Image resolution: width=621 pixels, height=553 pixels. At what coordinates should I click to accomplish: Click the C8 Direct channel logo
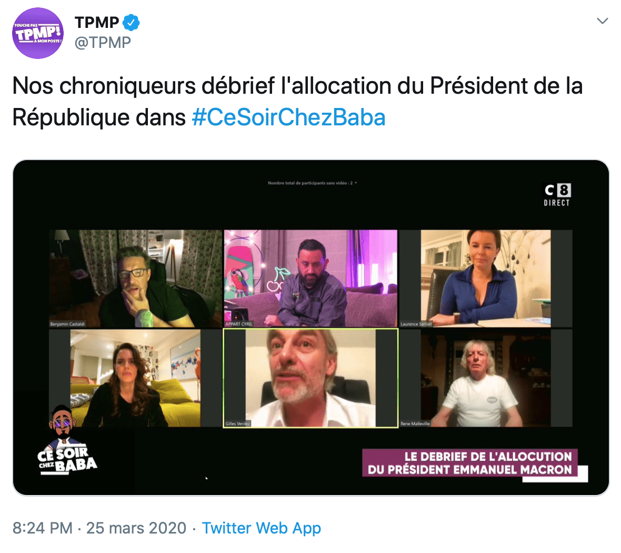(x=557, y=194)
